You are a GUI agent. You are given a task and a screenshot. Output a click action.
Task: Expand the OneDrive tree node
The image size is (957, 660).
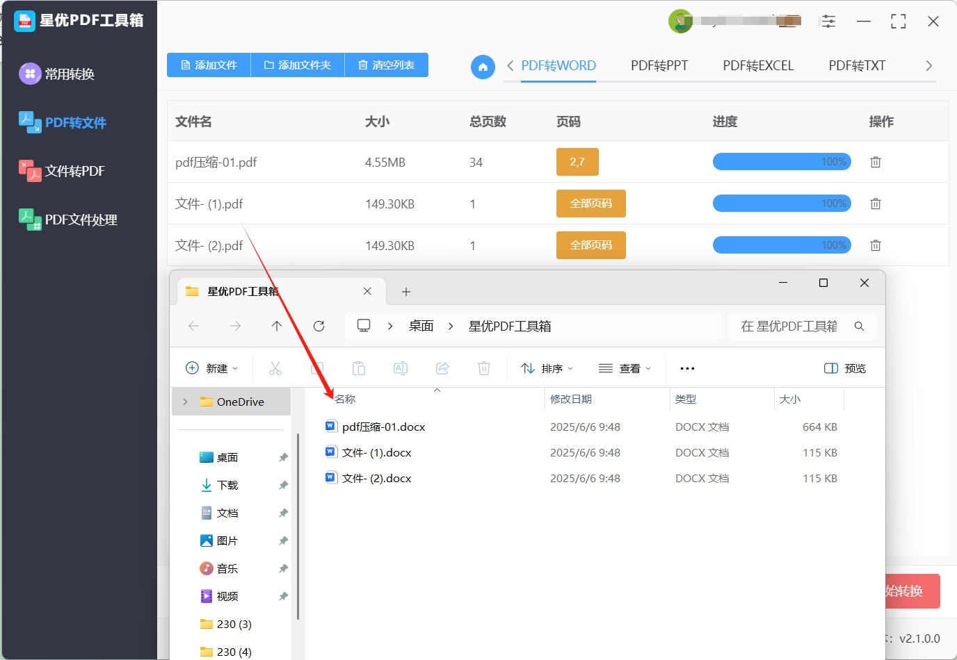point(185,402)
